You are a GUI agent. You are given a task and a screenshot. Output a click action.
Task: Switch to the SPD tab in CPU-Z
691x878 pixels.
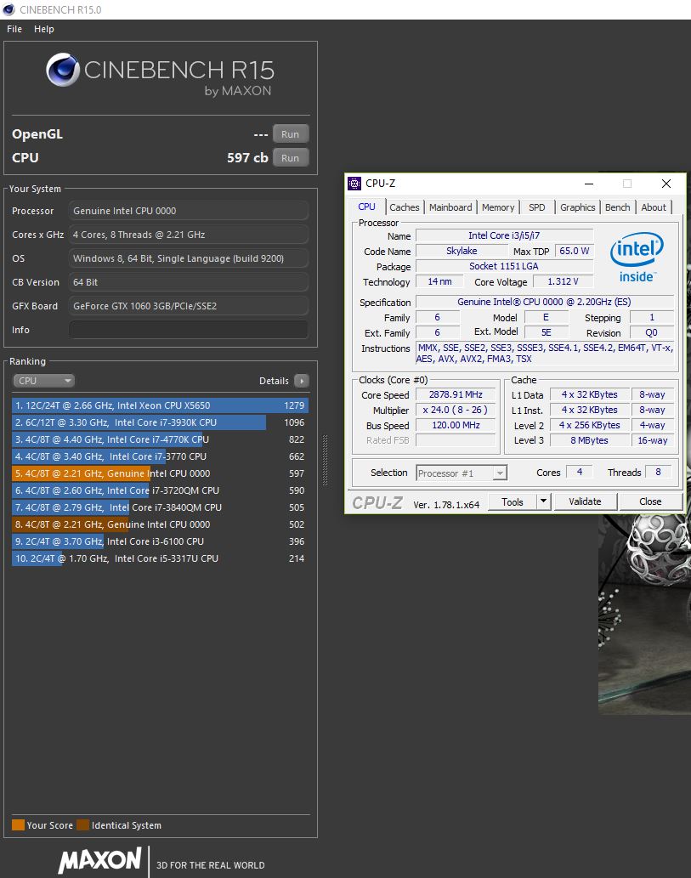536,207
